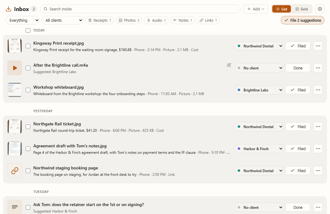Open more options for Northwind staging booking page
The image size is (330, 214).
point(318,171)
